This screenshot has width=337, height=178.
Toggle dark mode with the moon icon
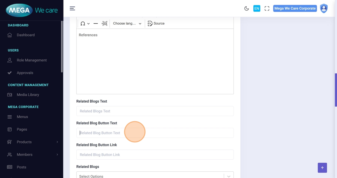click(x=246, y=8)
